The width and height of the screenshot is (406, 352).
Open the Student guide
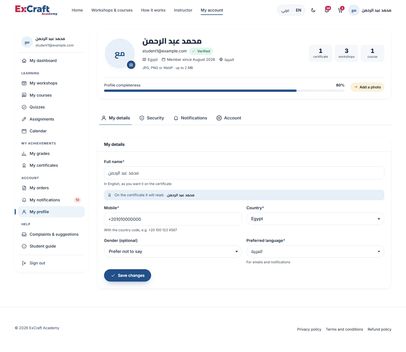[x=51, y=246]
